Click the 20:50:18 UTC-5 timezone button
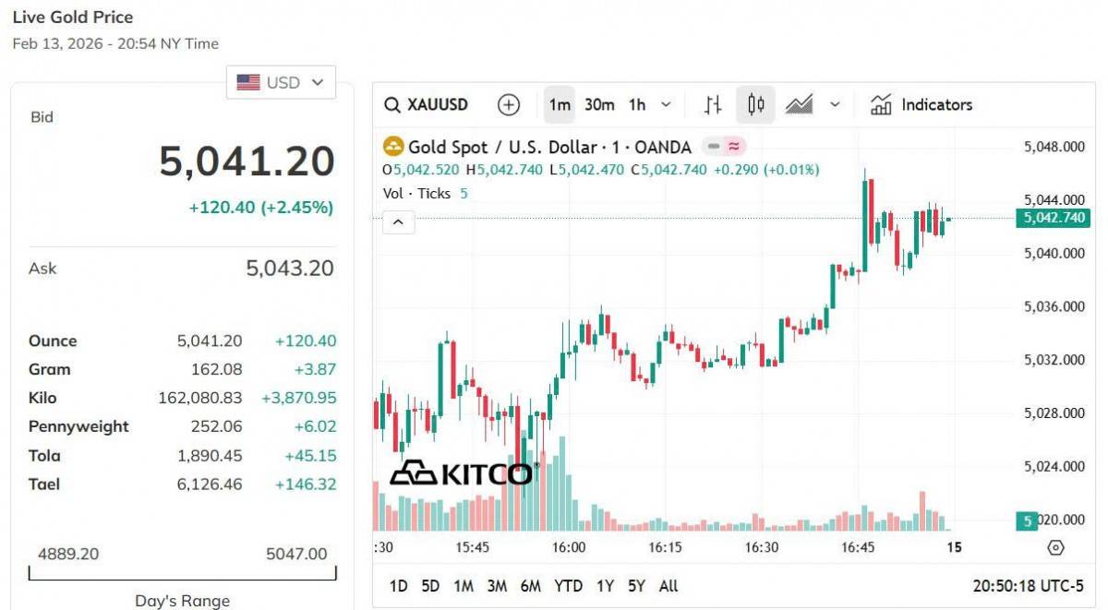The height and width of the screenshot is (610, 1108). pyautogui.click(x=1028, y=586)
